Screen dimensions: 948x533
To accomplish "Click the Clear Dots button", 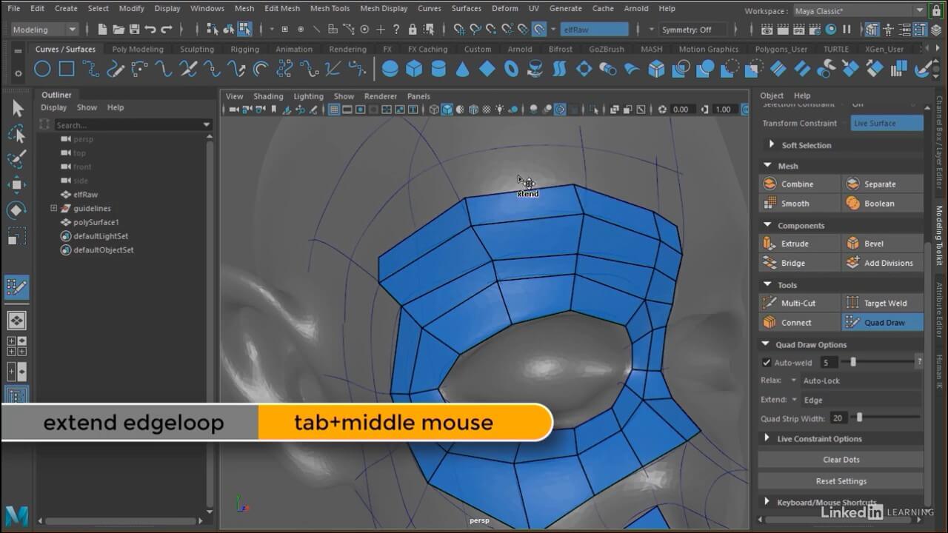I will point(841,460).
